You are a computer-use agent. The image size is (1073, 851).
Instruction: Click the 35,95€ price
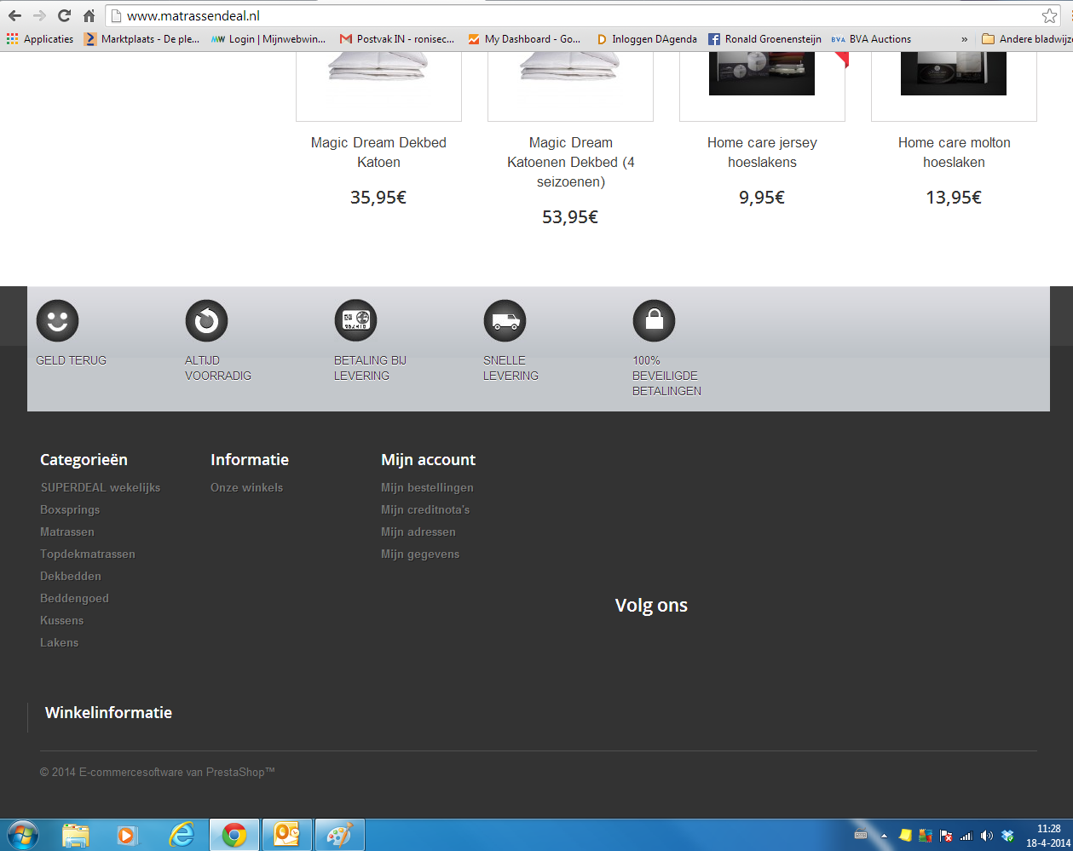[378, 198]
